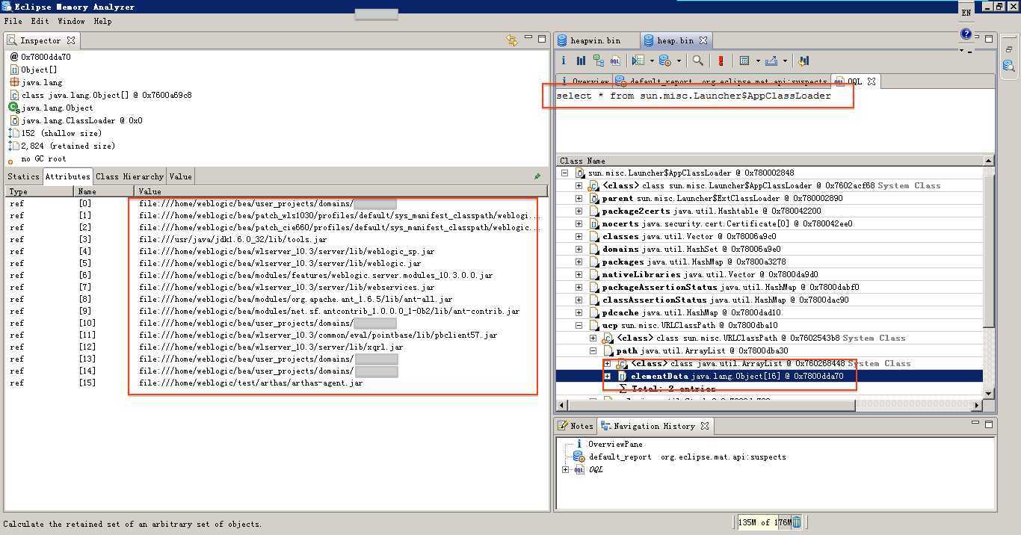Click the Type column header in Attributes

(x=40, y=191)
